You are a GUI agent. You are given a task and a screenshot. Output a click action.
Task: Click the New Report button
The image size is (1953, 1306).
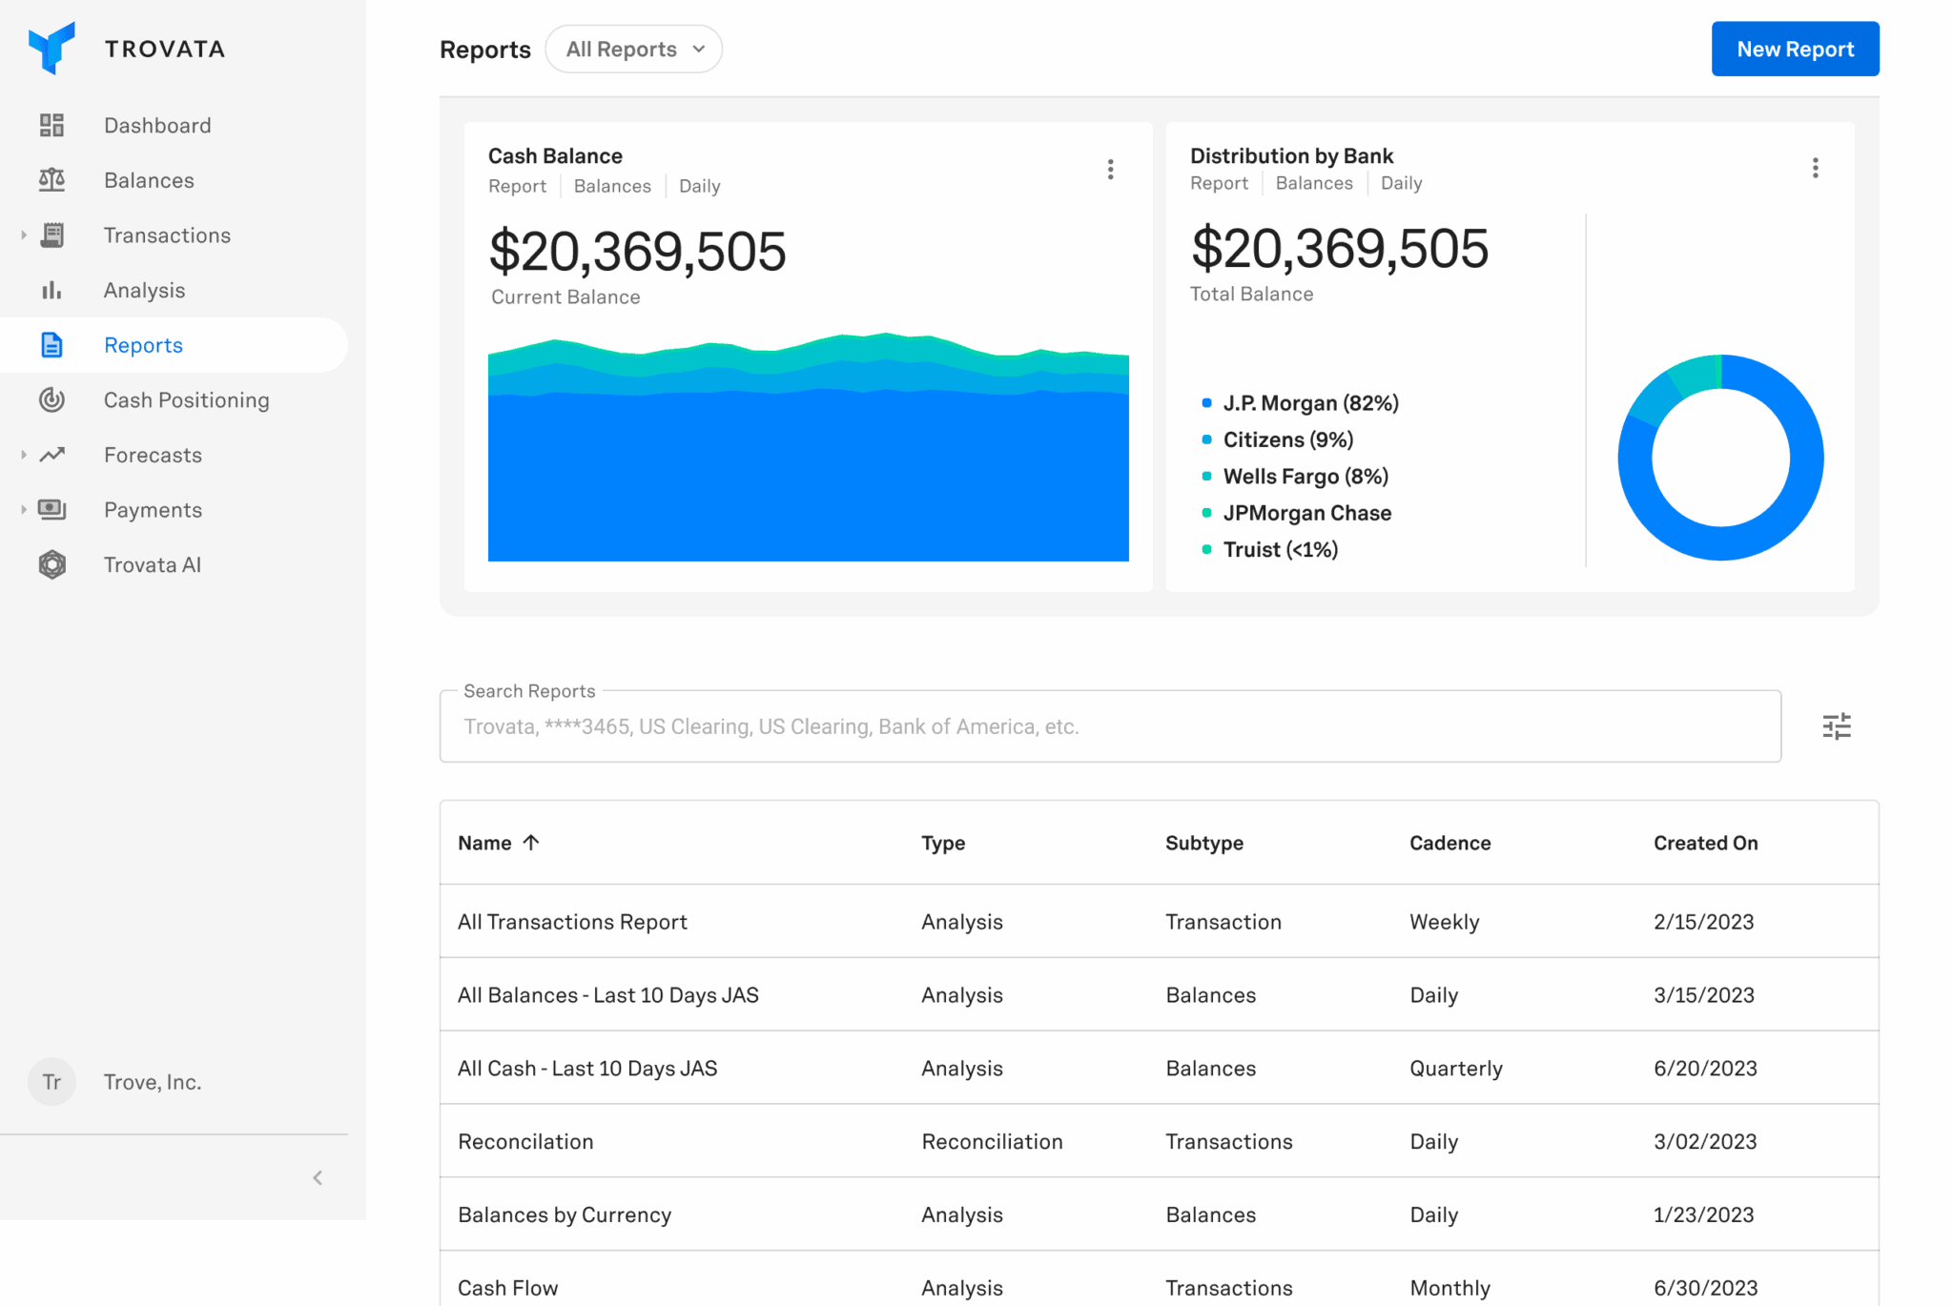click(1795, 49)
